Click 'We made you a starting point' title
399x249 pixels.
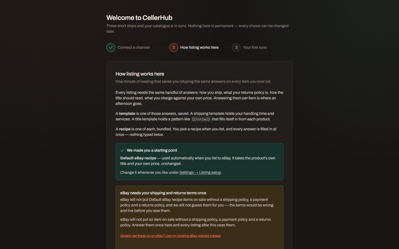tap(152, 151)
